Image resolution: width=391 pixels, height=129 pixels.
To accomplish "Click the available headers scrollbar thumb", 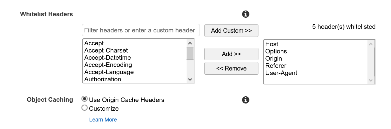I will click(x=190, y=54).
